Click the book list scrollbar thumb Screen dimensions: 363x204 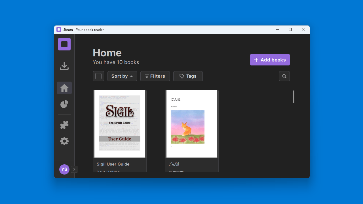click(294, 97)
